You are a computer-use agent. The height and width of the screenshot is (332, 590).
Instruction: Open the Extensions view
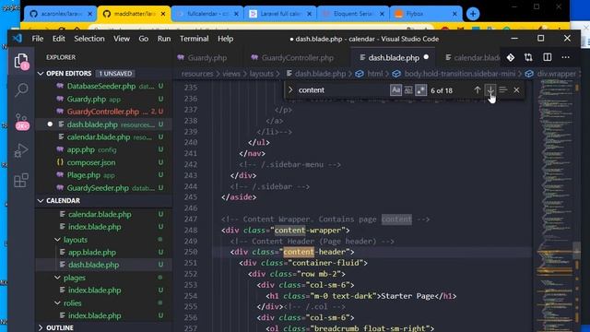click(x=21, y=180)
